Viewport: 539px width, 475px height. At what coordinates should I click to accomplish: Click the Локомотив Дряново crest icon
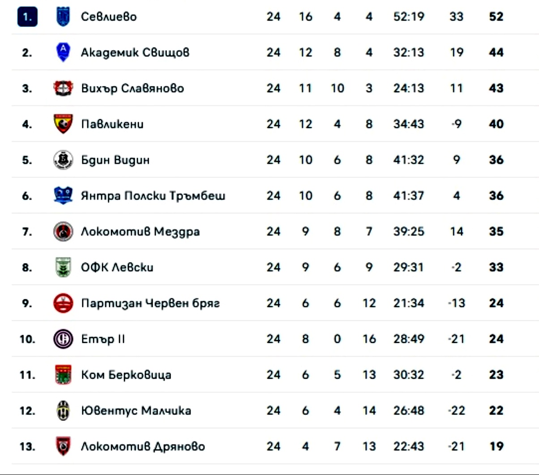coord(63,446)
